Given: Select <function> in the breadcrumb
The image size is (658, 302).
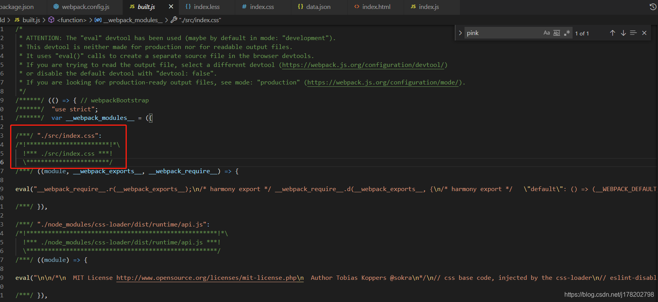Looking at the screenshot, I should pyautogui.click(x=72, y=20).
